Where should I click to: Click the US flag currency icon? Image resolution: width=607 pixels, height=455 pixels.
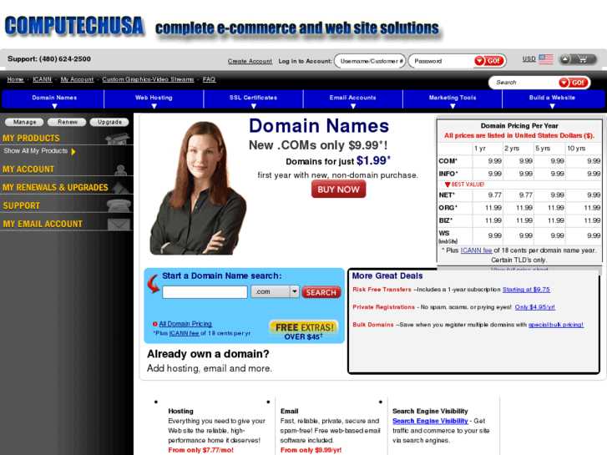545,59
